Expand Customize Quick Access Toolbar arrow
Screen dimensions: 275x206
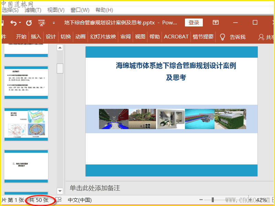[54, 23]
